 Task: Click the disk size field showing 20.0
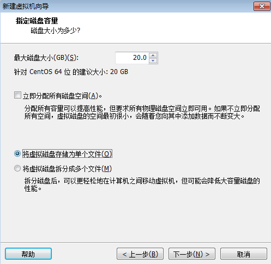tap(132, 58)
